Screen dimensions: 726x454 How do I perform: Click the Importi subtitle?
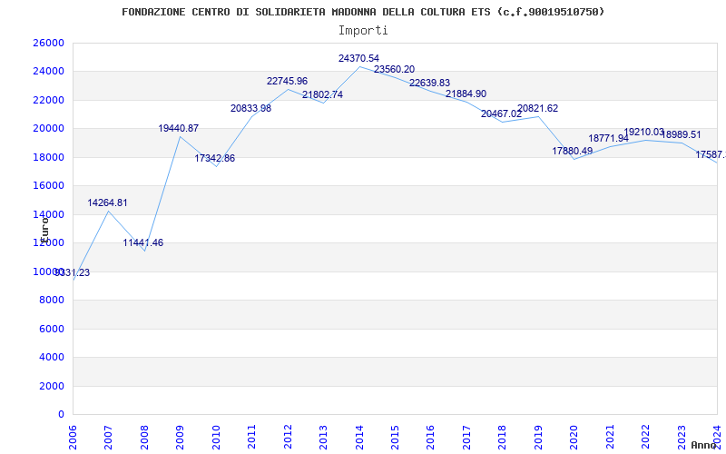coord(363,31)
